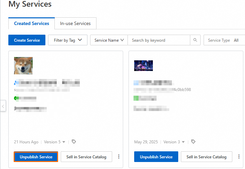Open more options menu on second card
This screenshot has height=169, width=245.
tap(239, 157)
